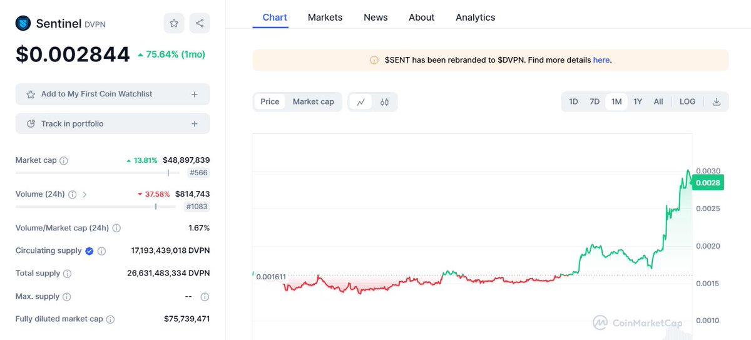Click the verified badge next to Circulating supply
The height and width of the screenshot is (340, 751).
click(x=89, y=250)
